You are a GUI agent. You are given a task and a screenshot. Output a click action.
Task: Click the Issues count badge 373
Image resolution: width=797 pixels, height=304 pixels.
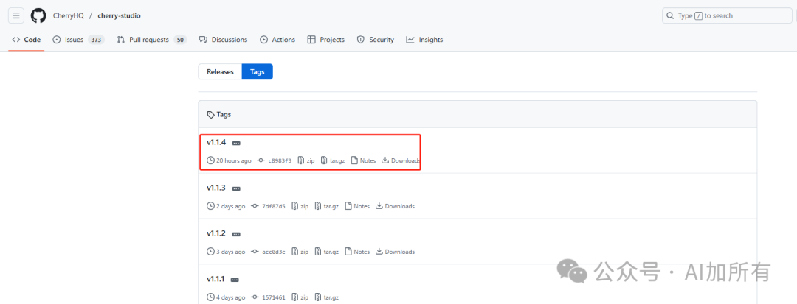pyautogui.click(x=96, y=40)
